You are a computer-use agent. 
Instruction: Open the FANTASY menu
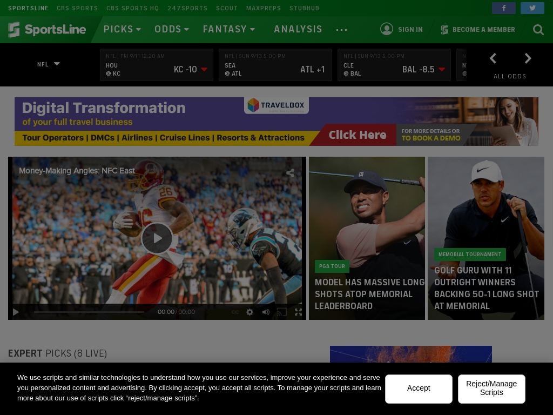(225, 30)
